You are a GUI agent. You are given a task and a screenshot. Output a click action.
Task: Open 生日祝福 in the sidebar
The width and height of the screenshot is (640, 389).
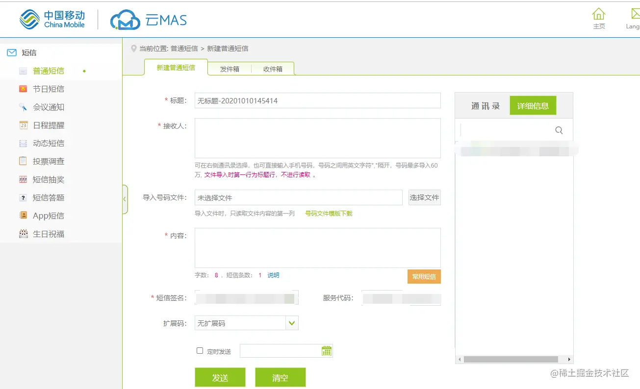click(x=49, y=234)
